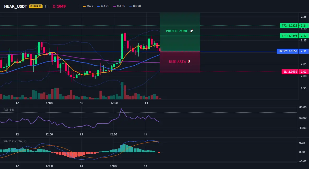Screen dimensions: 309x169
Task: Click the 2.15 price axis label
Action: pos(304,40)
